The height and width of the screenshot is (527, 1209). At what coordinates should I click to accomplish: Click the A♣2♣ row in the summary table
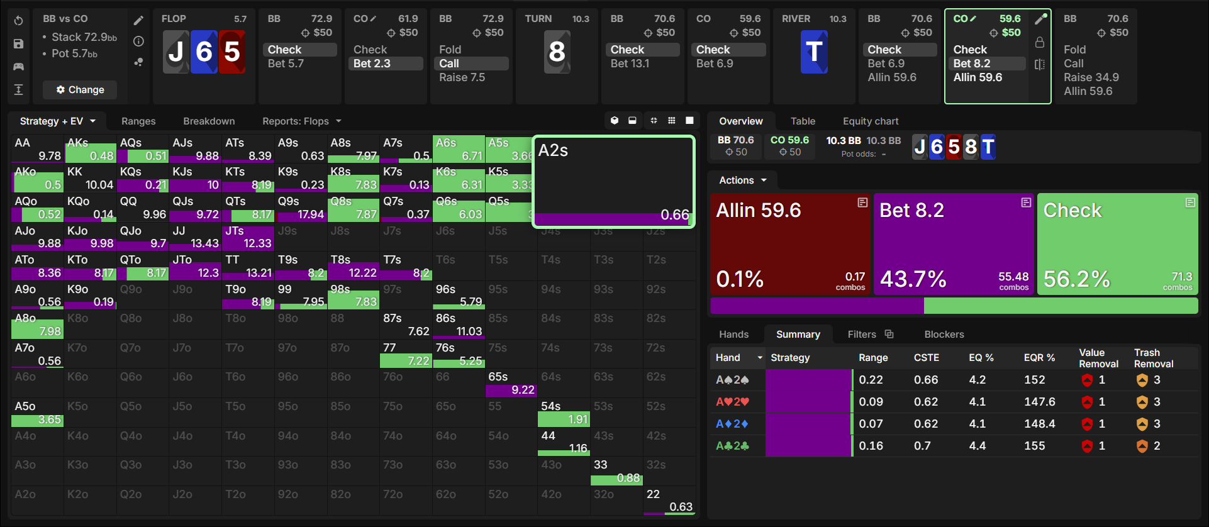(x=954, y=446)
